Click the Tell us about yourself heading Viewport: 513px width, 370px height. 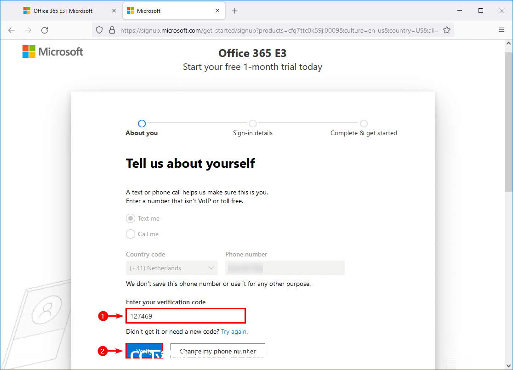(190, 163)
